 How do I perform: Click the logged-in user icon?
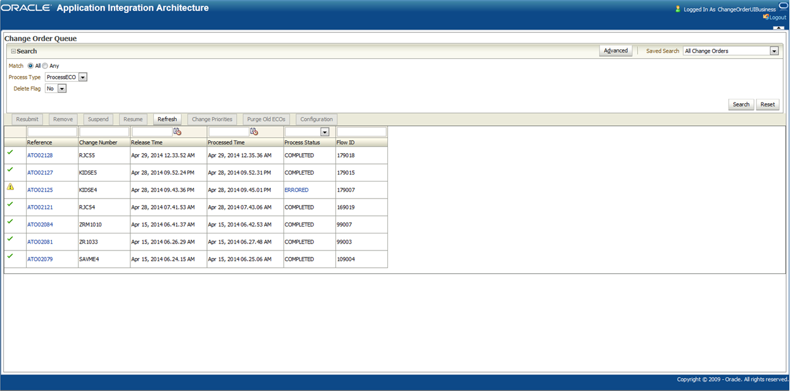pyautogui.click(x=678, y=9)
